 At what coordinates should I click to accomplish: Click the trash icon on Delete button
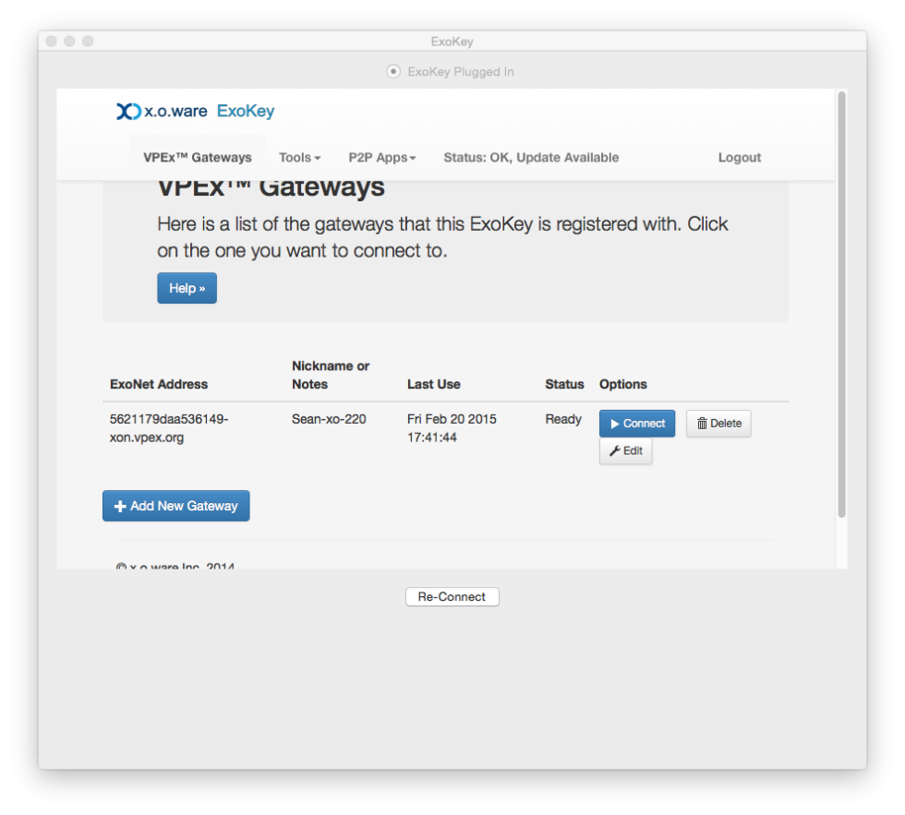coord(703,423)
